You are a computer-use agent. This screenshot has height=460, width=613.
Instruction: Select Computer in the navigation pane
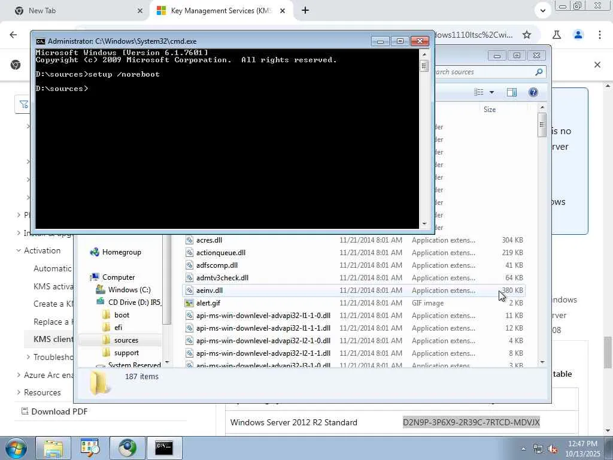[x=118, y=277]
